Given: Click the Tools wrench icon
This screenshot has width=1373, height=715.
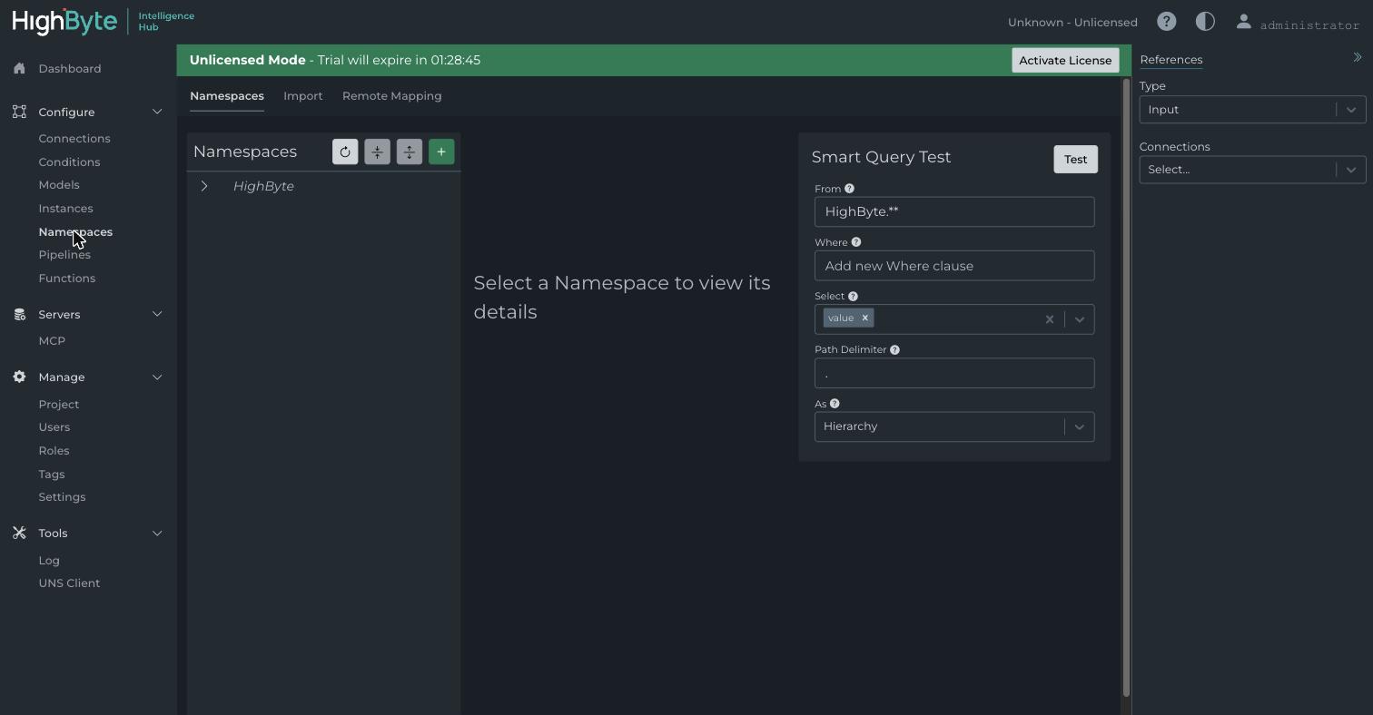Looking at the screenshot, I should [x=19, y=534].
